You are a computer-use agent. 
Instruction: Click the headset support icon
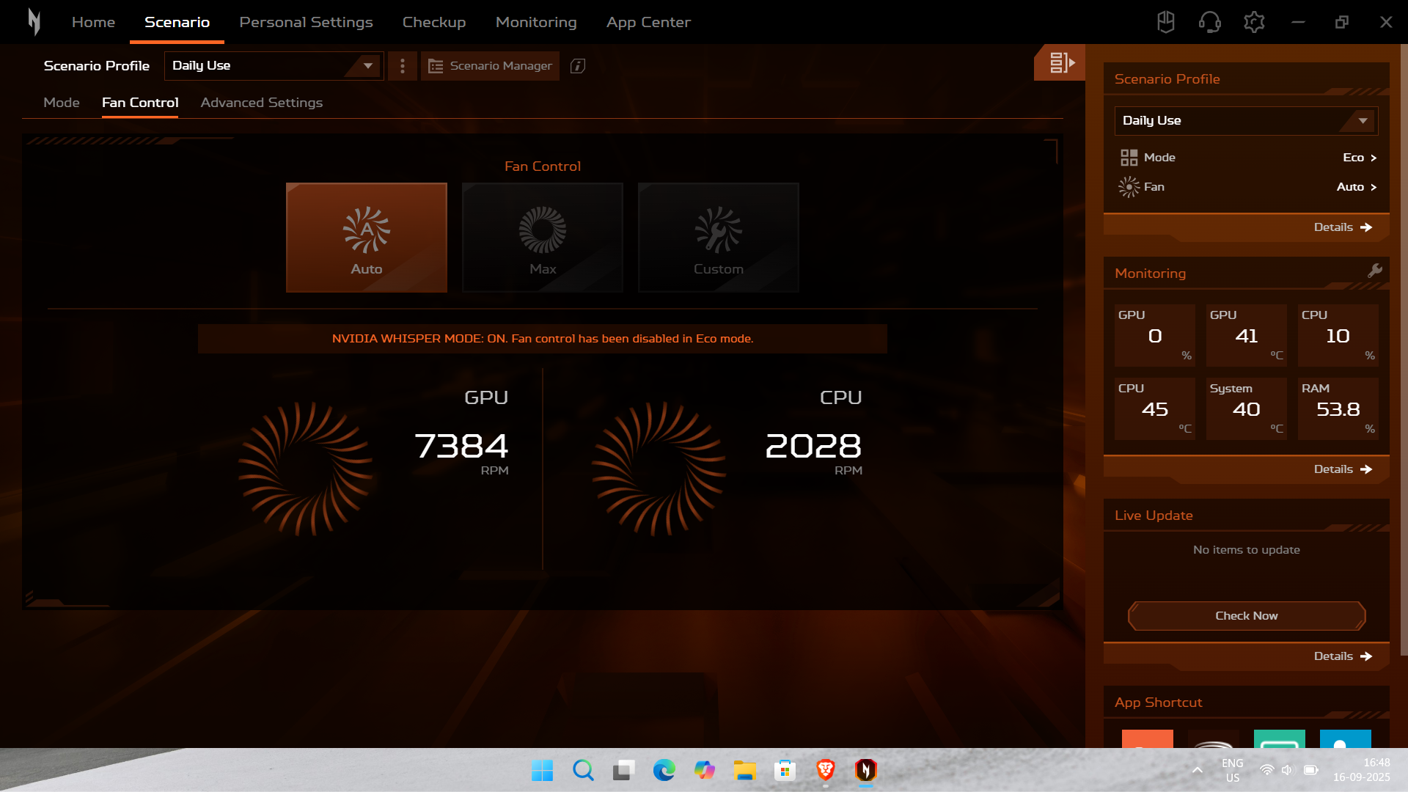click(1209, 22)
